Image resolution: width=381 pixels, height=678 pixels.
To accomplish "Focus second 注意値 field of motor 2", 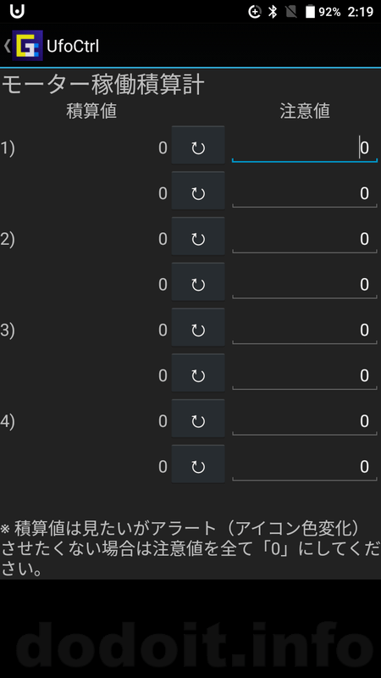I will (305, 284).
